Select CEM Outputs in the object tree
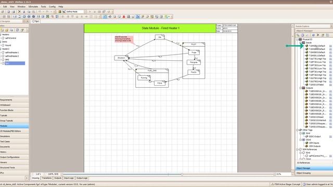Viewport: 333px width, 187px height. pyautogui.click(x=314, y=146)
